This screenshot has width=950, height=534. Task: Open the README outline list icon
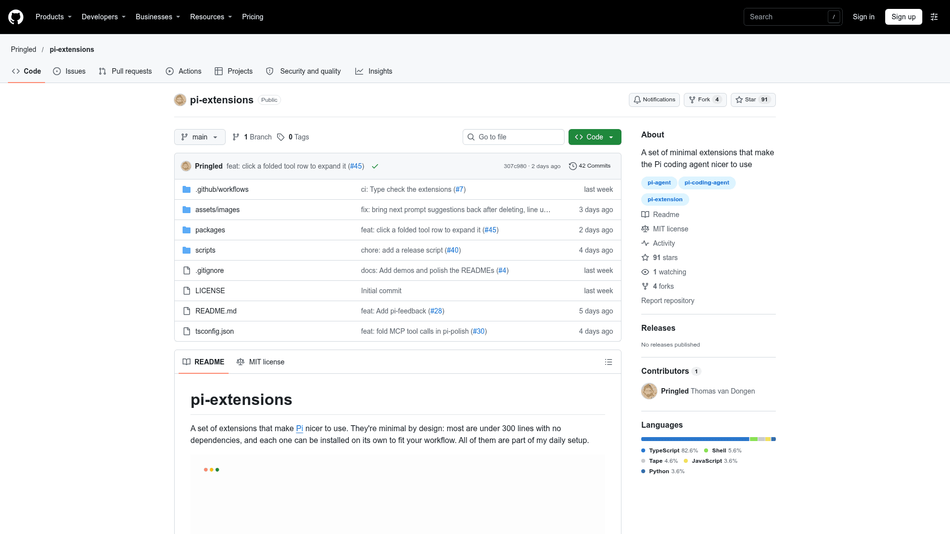(609, 362)
